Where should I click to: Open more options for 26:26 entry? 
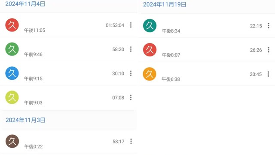(x=269, y=50)
